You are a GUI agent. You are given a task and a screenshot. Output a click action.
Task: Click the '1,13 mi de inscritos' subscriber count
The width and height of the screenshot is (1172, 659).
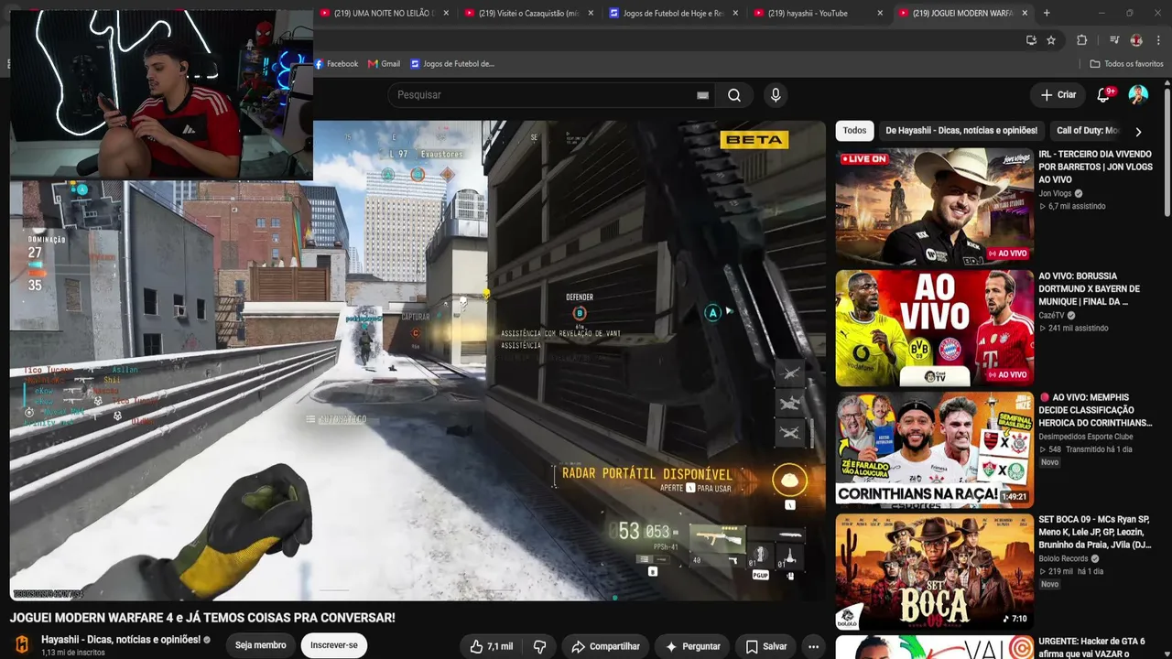[73, 653]
